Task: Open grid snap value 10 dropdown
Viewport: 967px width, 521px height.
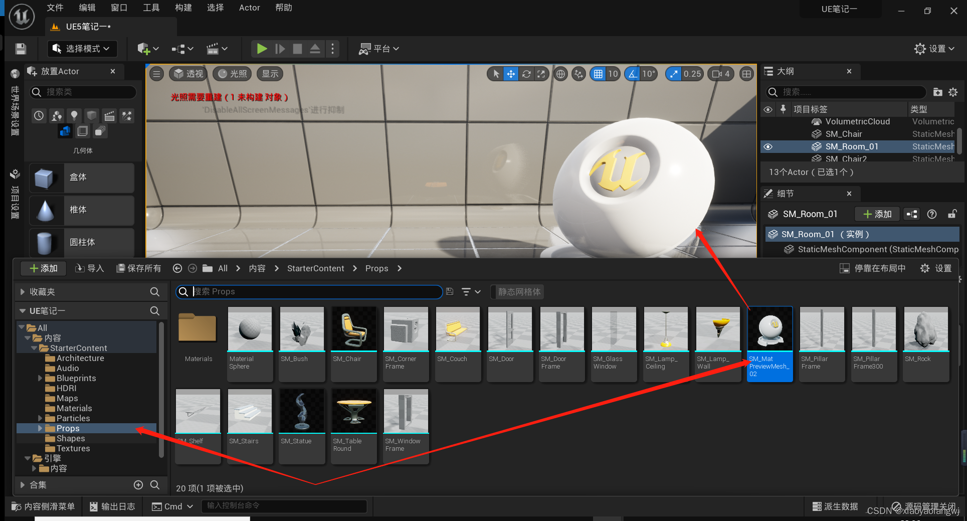Action: 613,74
